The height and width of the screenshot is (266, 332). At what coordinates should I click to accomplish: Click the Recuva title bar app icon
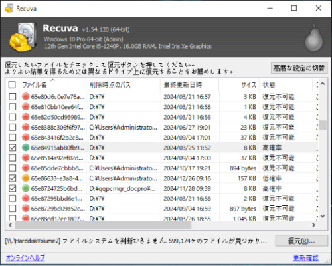tap(9, 9)
